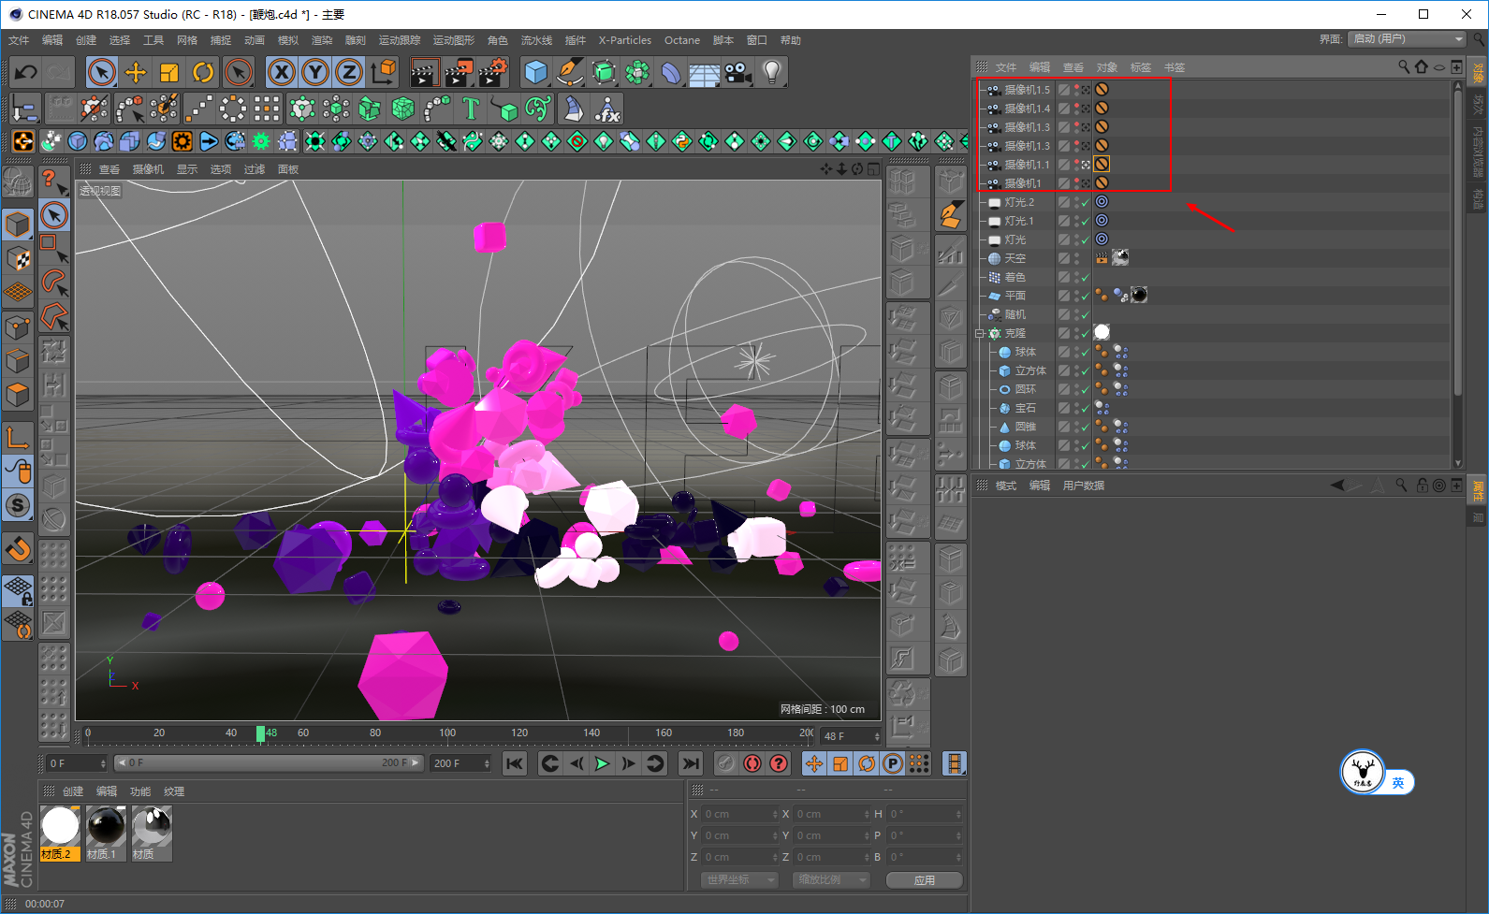Select the MoText green T icon

471,109
